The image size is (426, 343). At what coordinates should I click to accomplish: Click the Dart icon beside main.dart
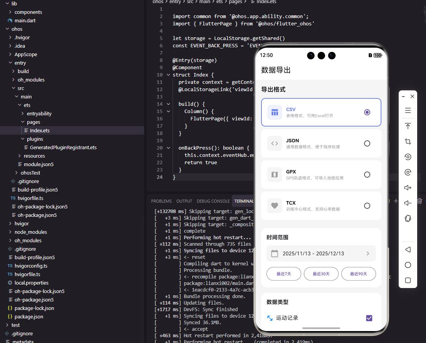10,20
